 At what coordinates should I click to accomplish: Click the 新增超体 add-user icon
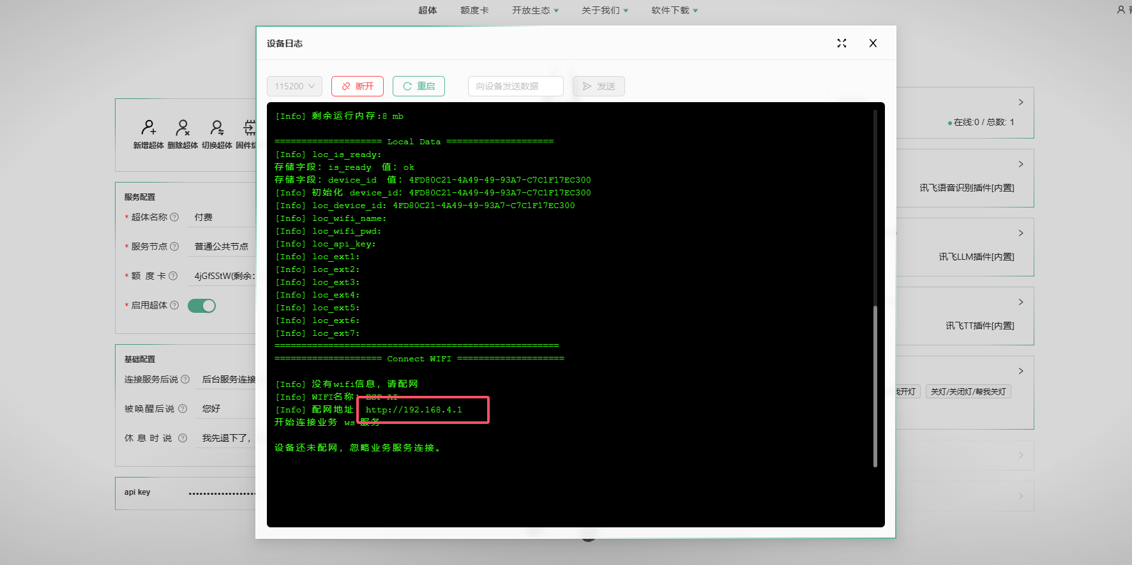(148, 128)
